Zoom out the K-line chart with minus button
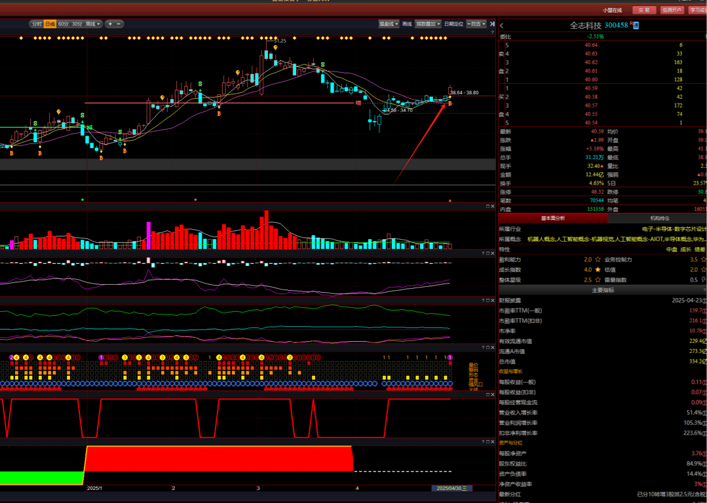The image size is (707, 503). [119, 24]
